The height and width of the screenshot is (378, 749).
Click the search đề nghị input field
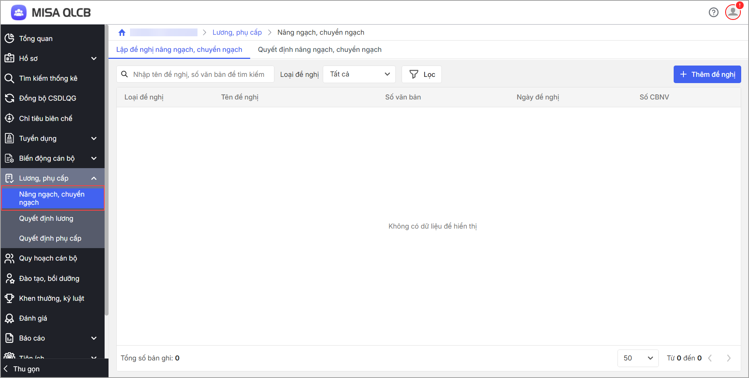[x=198, y=75]
